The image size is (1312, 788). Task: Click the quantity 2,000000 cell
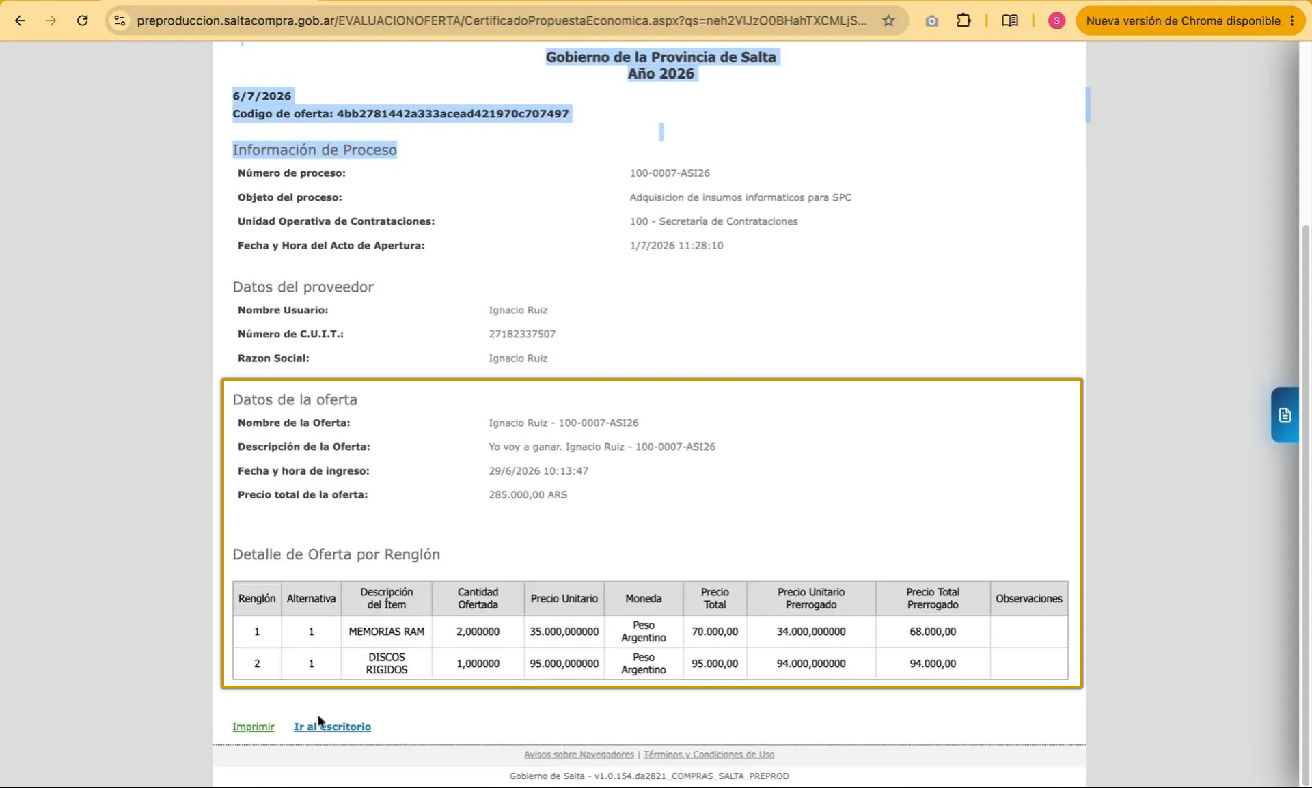tap(478, 632)
